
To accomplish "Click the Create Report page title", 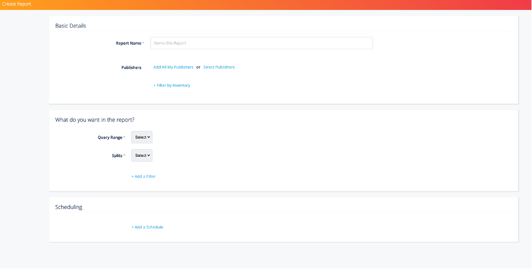I will point(16,4).
